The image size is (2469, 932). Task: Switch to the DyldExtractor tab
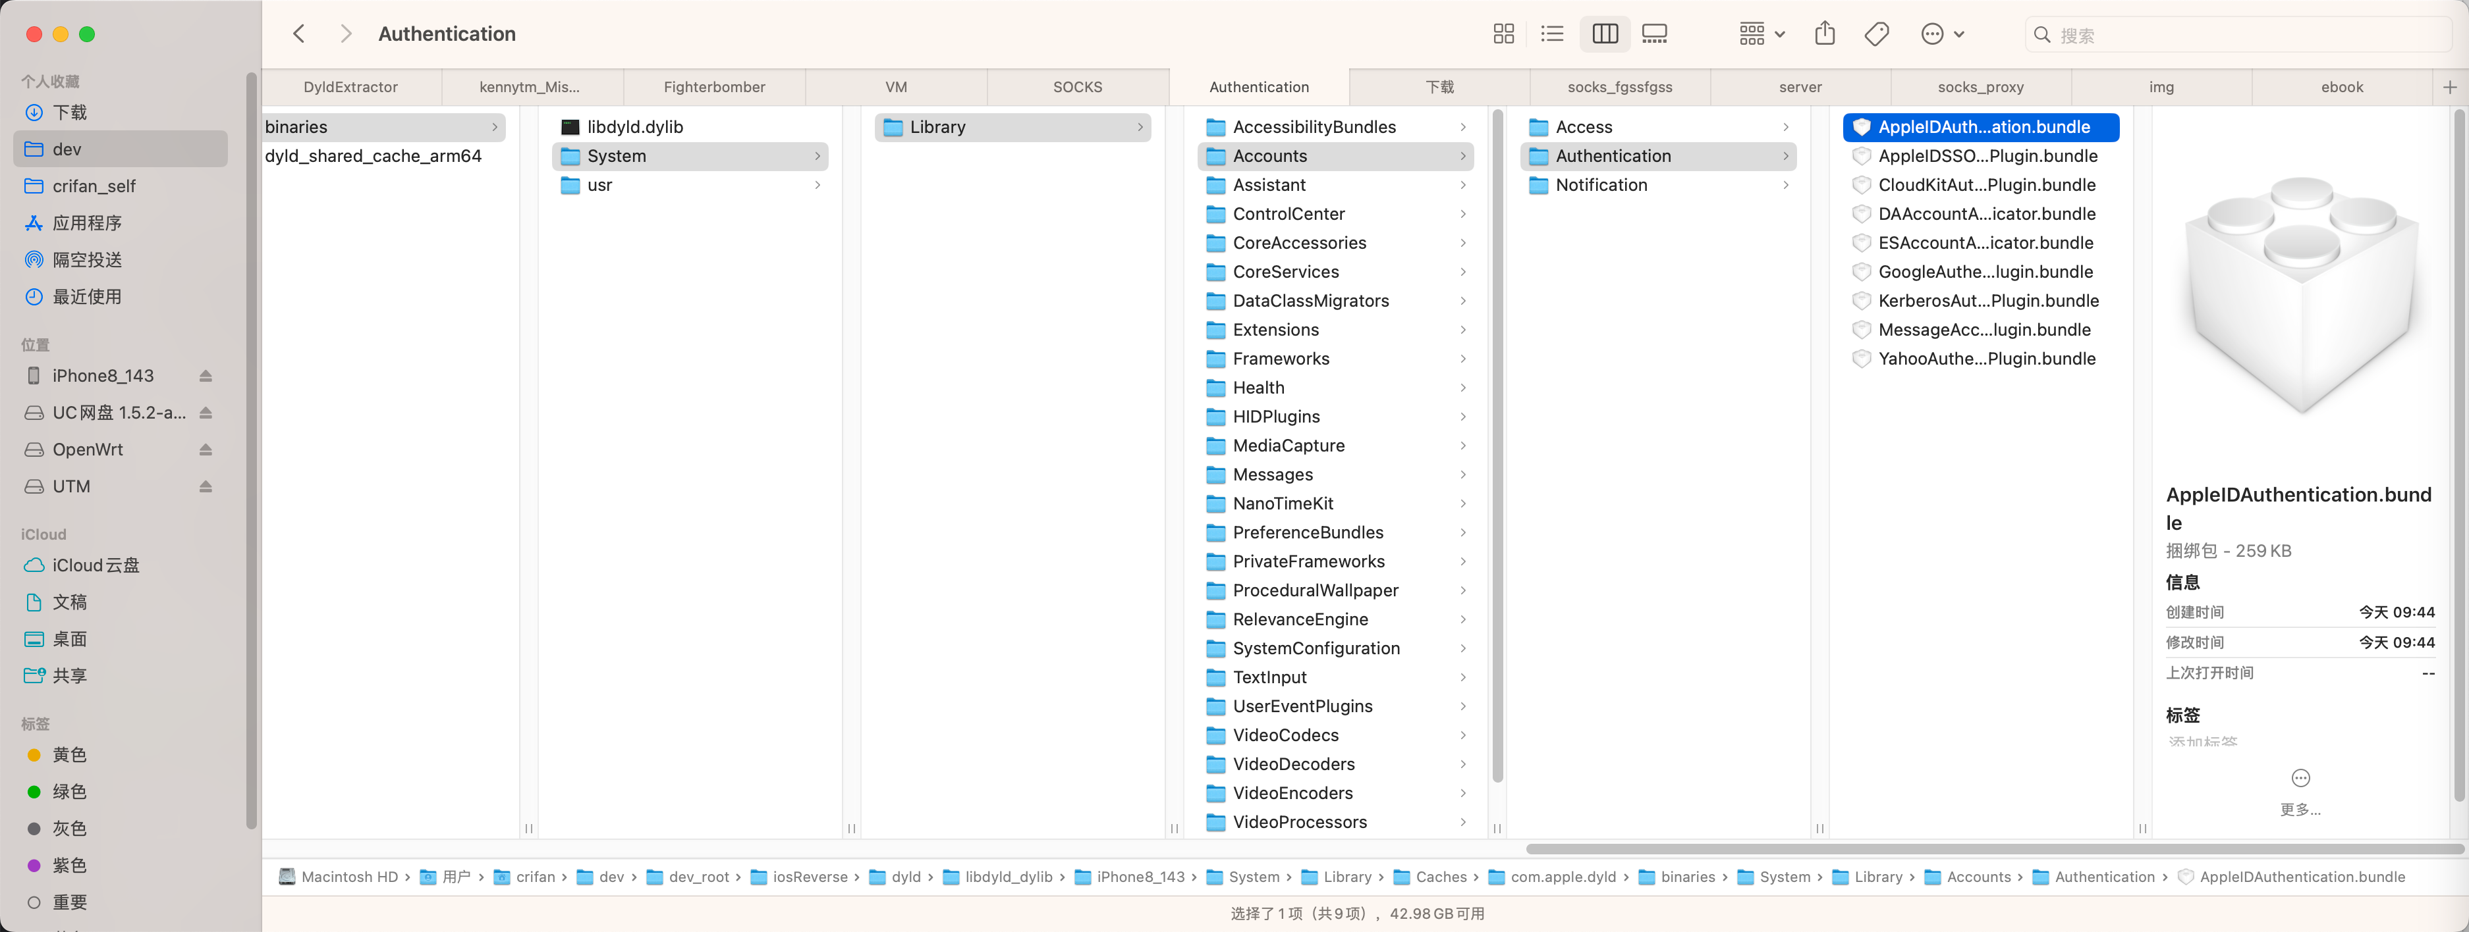351,87
